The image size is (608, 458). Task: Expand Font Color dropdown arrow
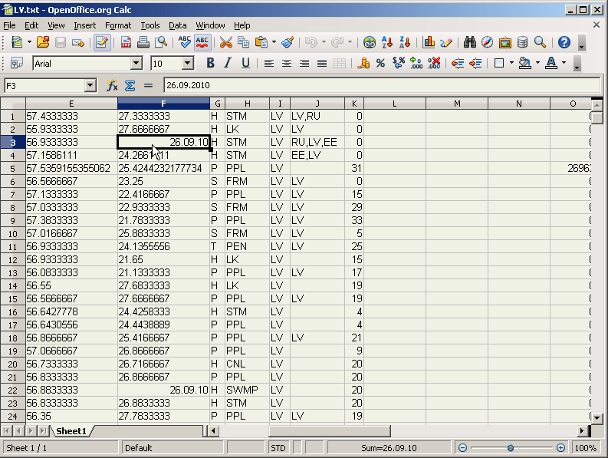[x=564, y=63]
